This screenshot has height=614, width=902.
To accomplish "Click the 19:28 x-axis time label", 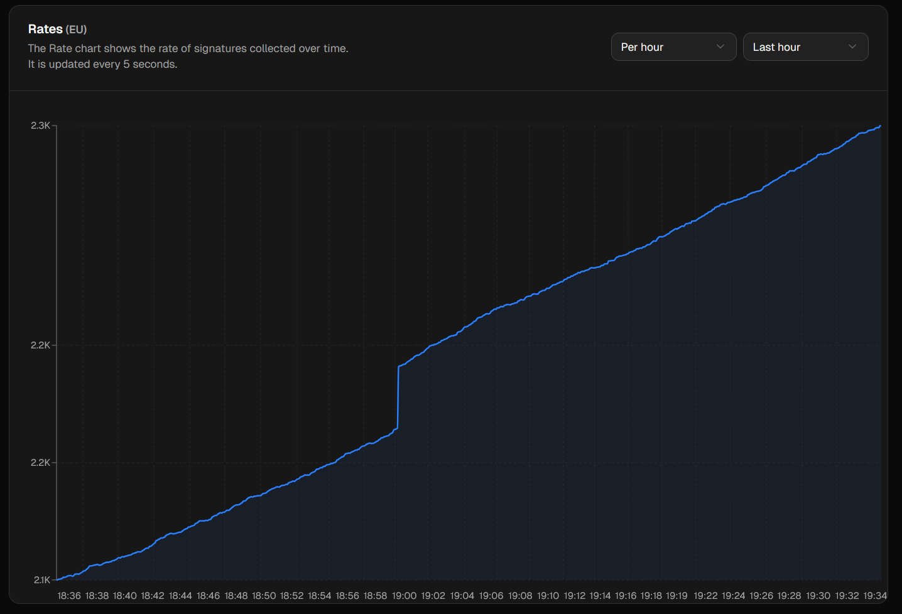I will [789, 595].
